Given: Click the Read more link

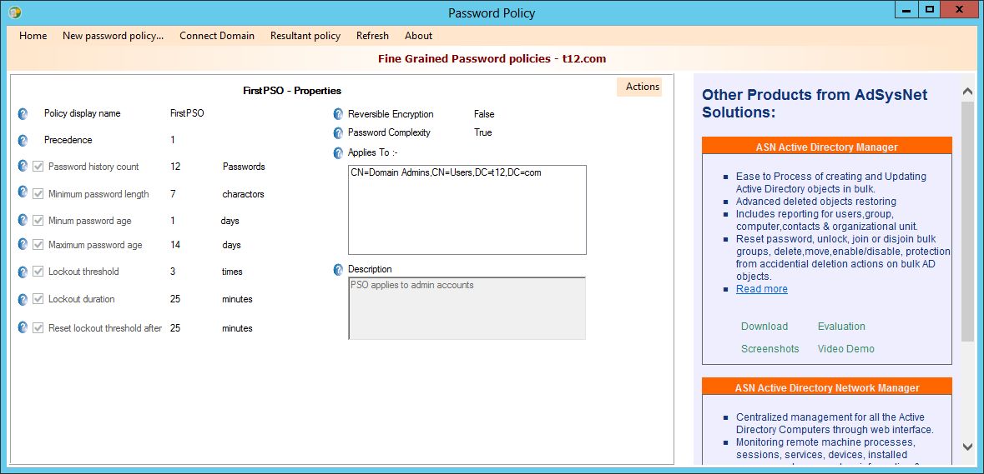Looking at the screenshot, I should click(x=761, y=289).
